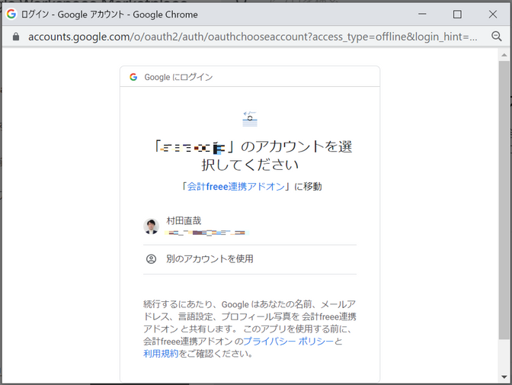
Task: Click the scrollbar down arrow
Action: tap(504, 377)
